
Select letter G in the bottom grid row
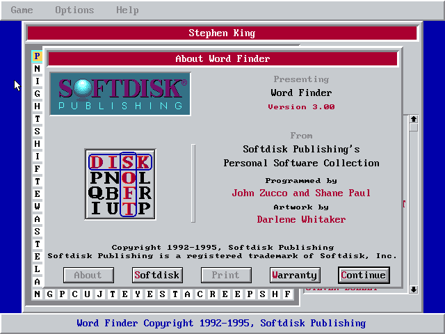click(49, 294)
